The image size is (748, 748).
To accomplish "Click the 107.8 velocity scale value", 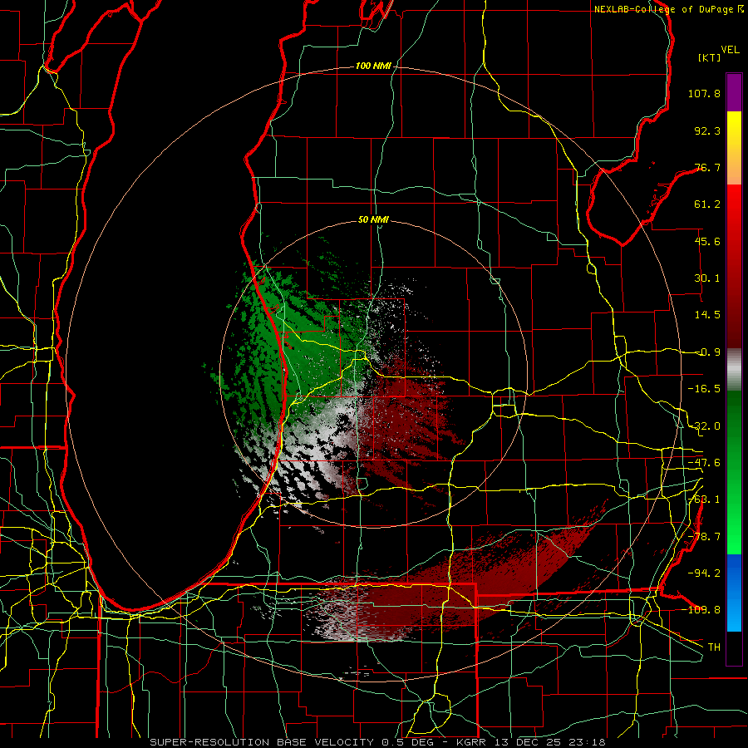I will tap(704, 93).
